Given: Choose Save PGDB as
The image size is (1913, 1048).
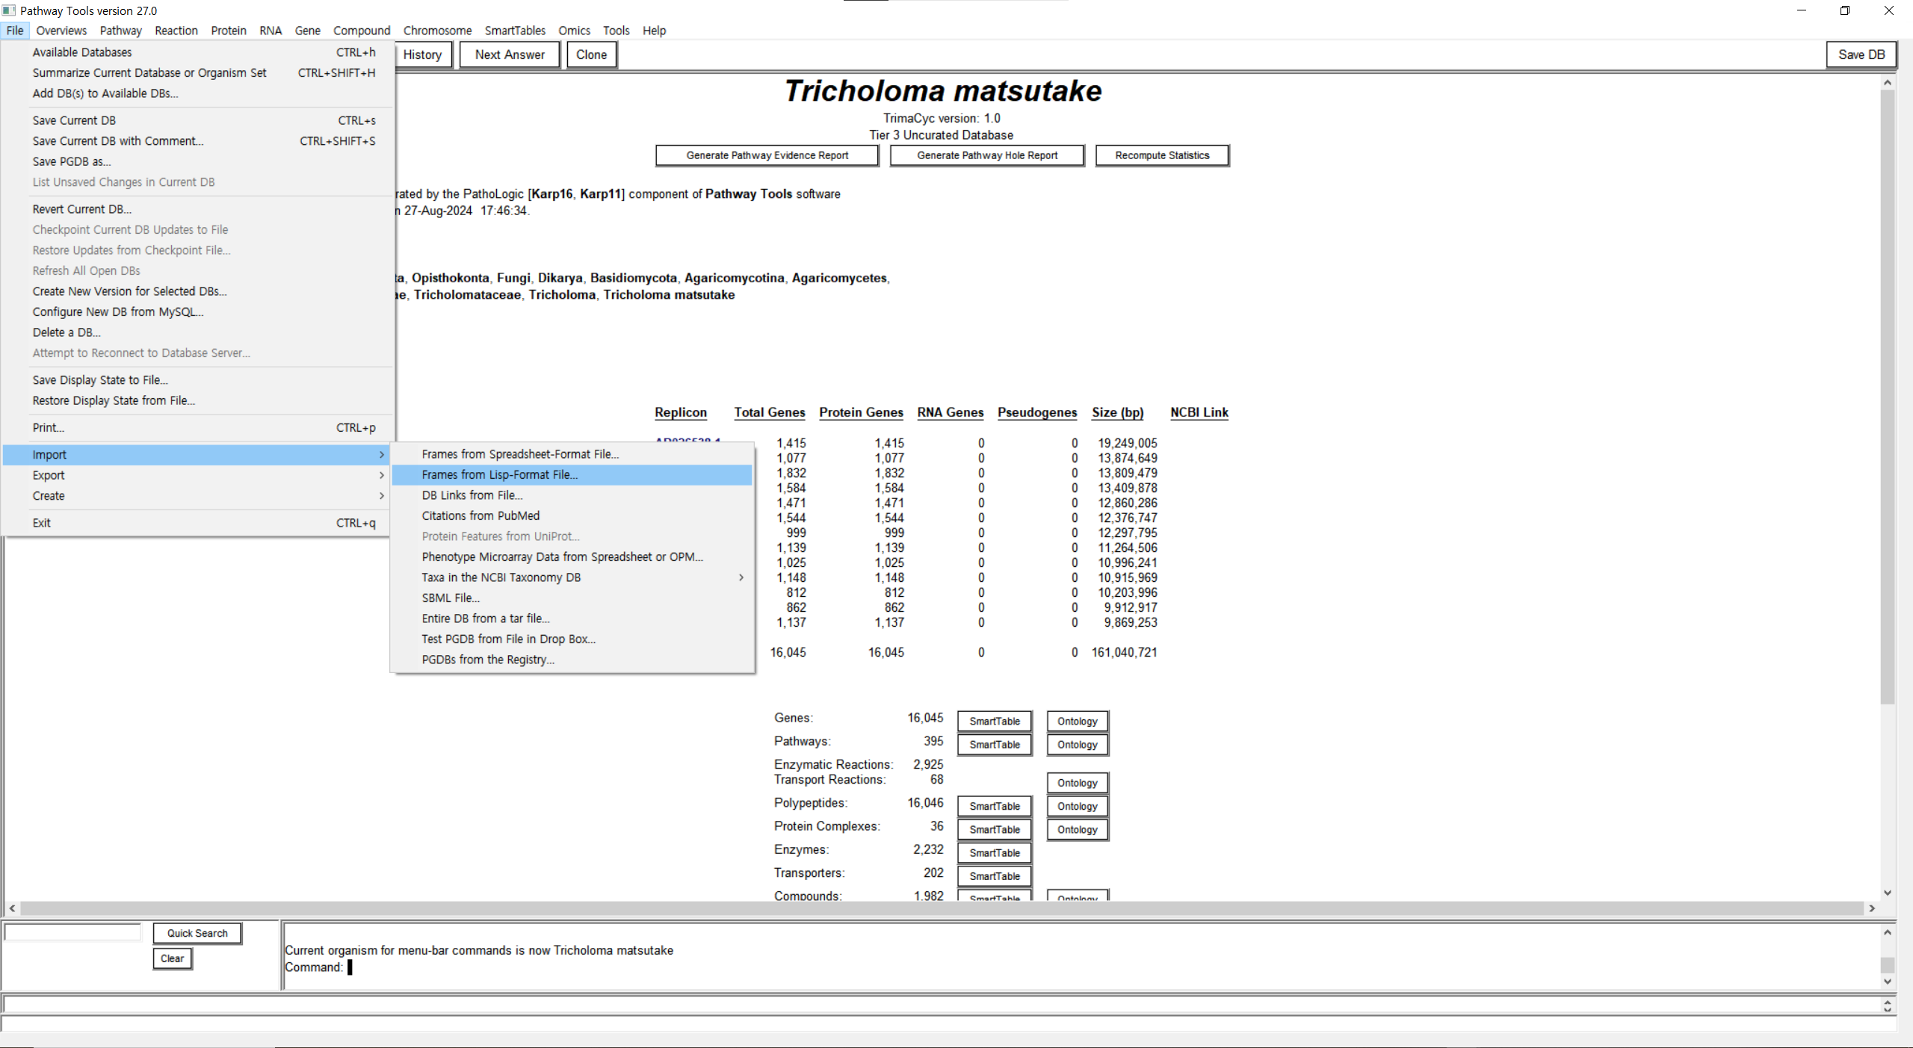Looking at the screenshot, I should tap(197, 161).
